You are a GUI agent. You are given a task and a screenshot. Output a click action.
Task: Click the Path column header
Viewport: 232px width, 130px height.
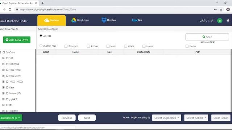pos(198,52)
